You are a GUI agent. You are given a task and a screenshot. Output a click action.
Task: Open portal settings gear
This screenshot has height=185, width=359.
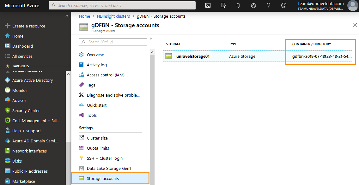tap(253, 5)
